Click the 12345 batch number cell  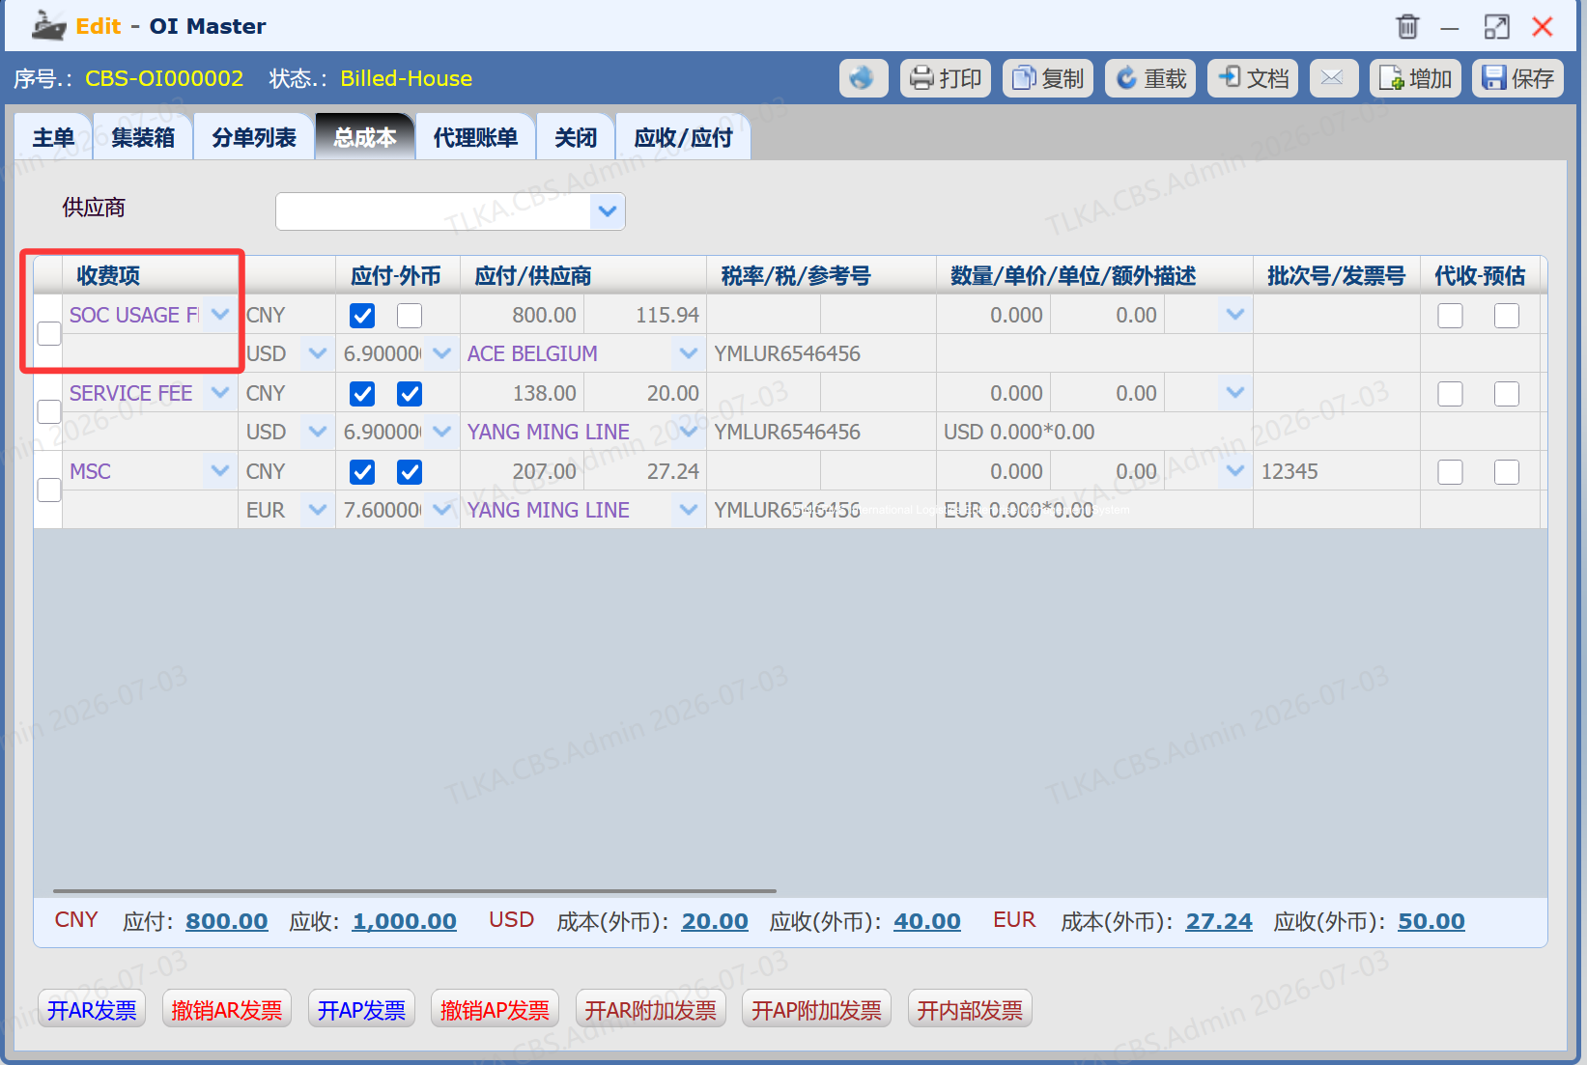pos(1336,471)
